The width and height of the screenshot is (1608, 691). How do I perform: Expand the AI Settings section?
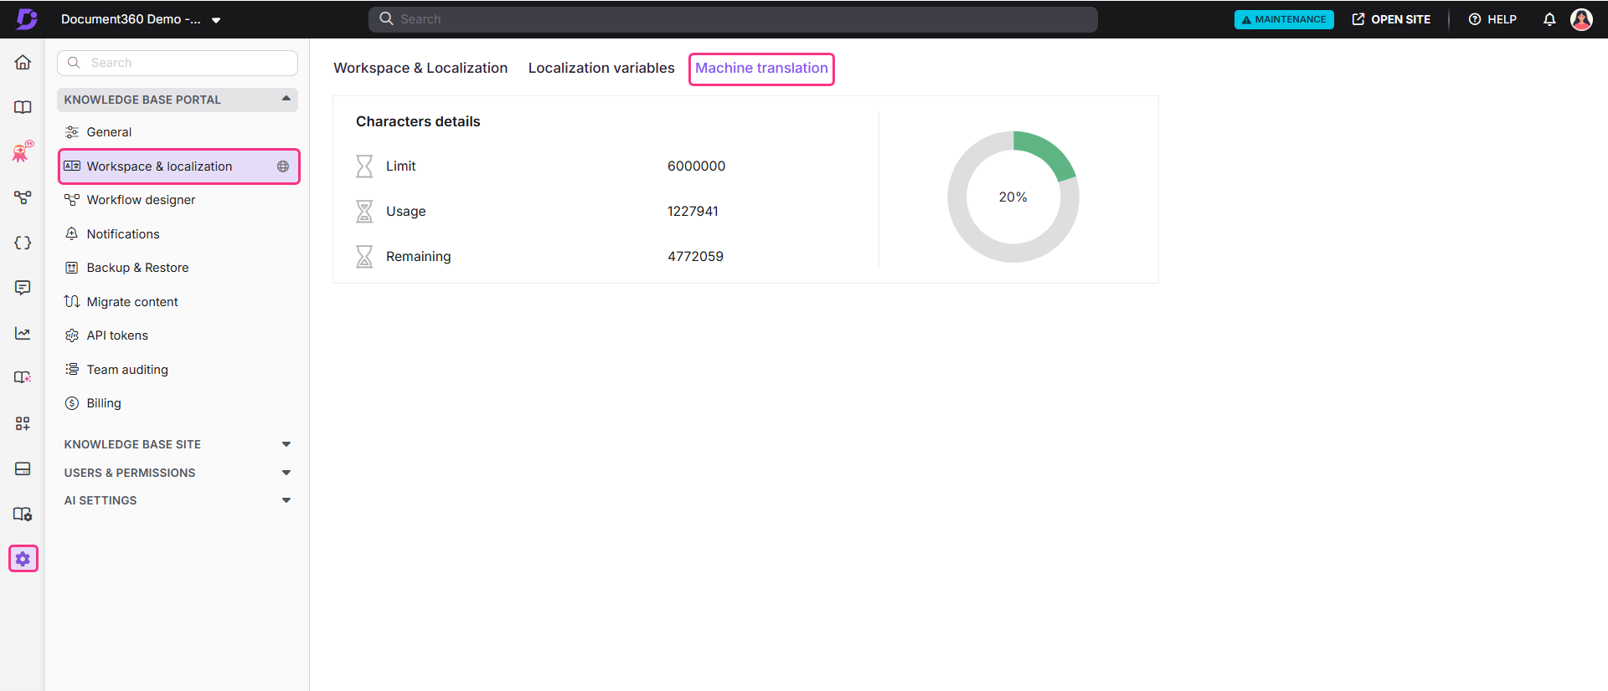286,500
